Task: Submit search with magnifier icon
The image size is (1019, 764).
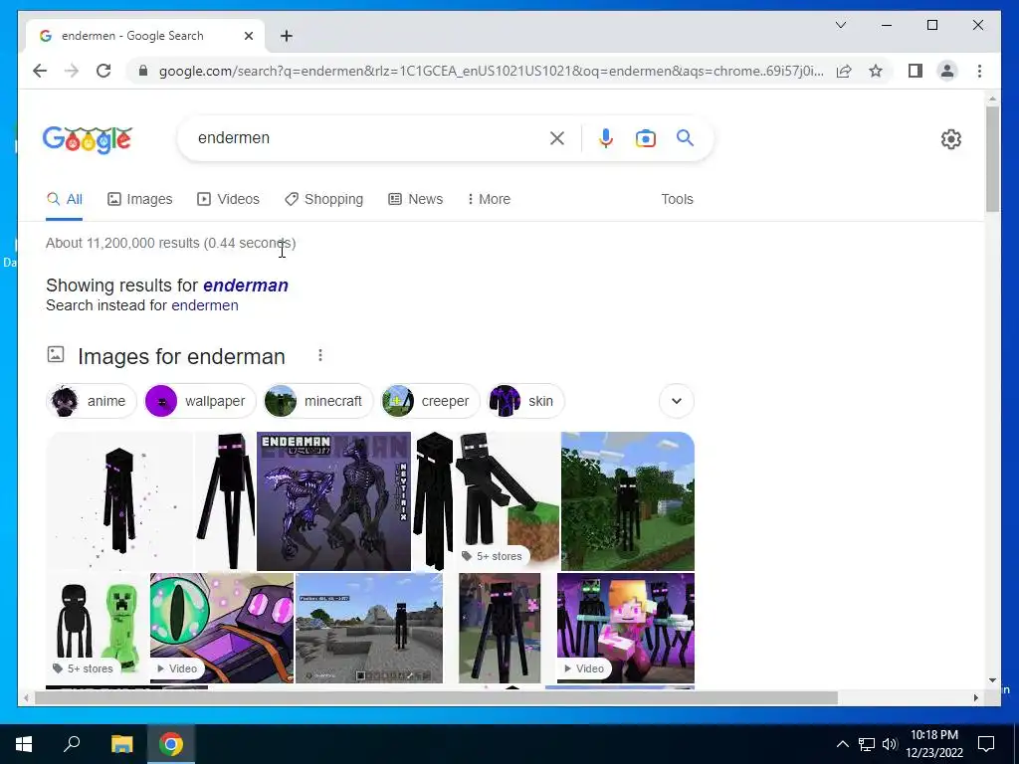Action: pos(685,138)
